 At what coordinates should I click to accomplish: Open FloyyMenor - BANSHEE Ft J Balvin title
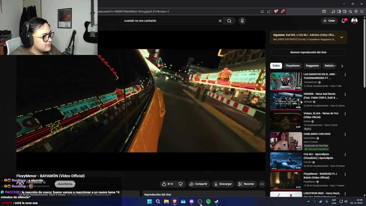(x=320, y=176)
